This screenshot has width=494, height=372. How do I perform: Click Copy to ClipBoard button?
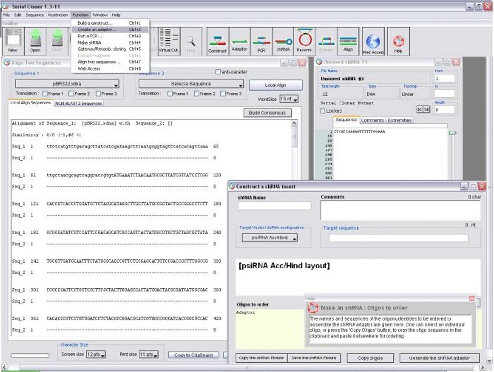coord(193,355)
